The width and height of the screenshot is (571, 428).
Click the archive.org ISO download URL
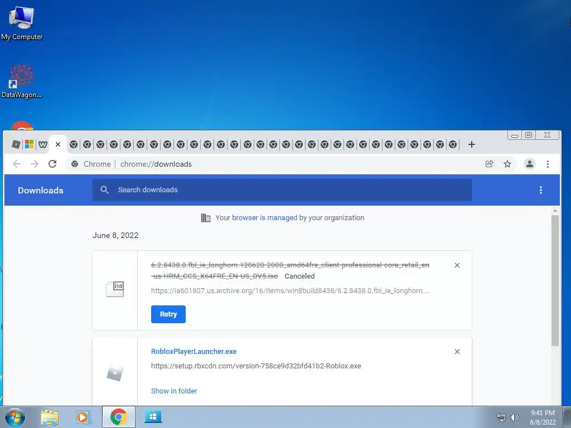click(290, 291)
